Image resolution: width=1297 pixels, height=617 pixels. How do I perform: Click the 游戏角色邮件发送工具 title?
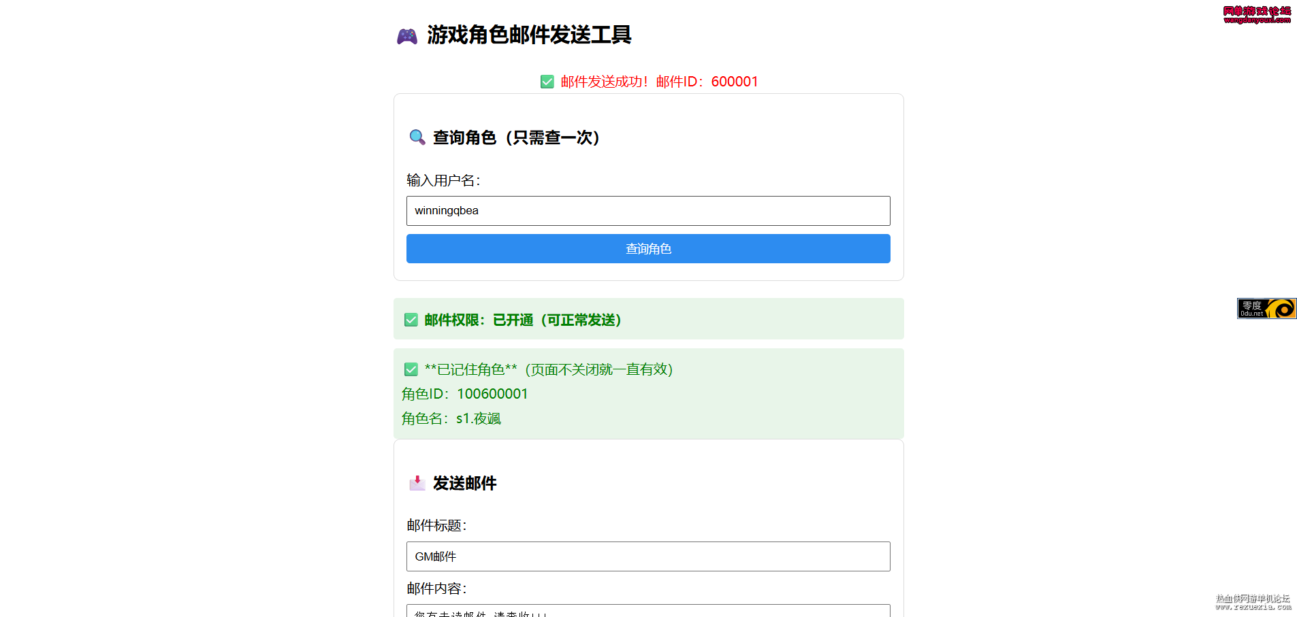pyautogui.click(x=529, y=35)
